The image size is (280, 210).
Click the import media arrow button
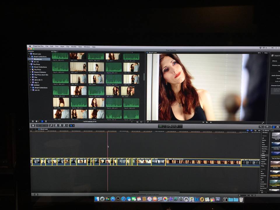[x=33, y=125]
